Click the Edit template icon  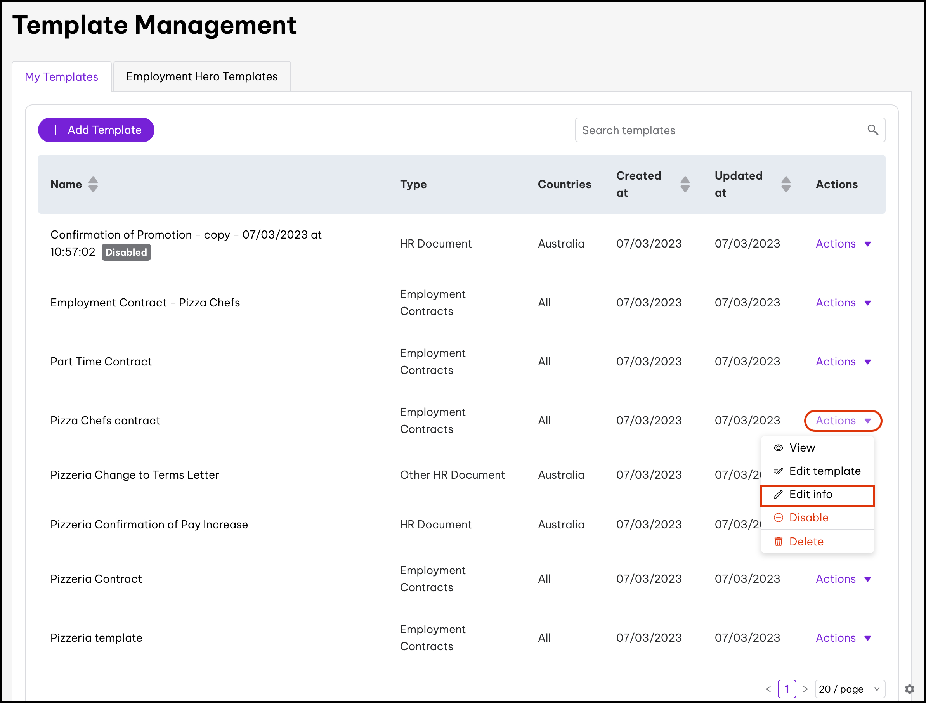coord(778,471)
